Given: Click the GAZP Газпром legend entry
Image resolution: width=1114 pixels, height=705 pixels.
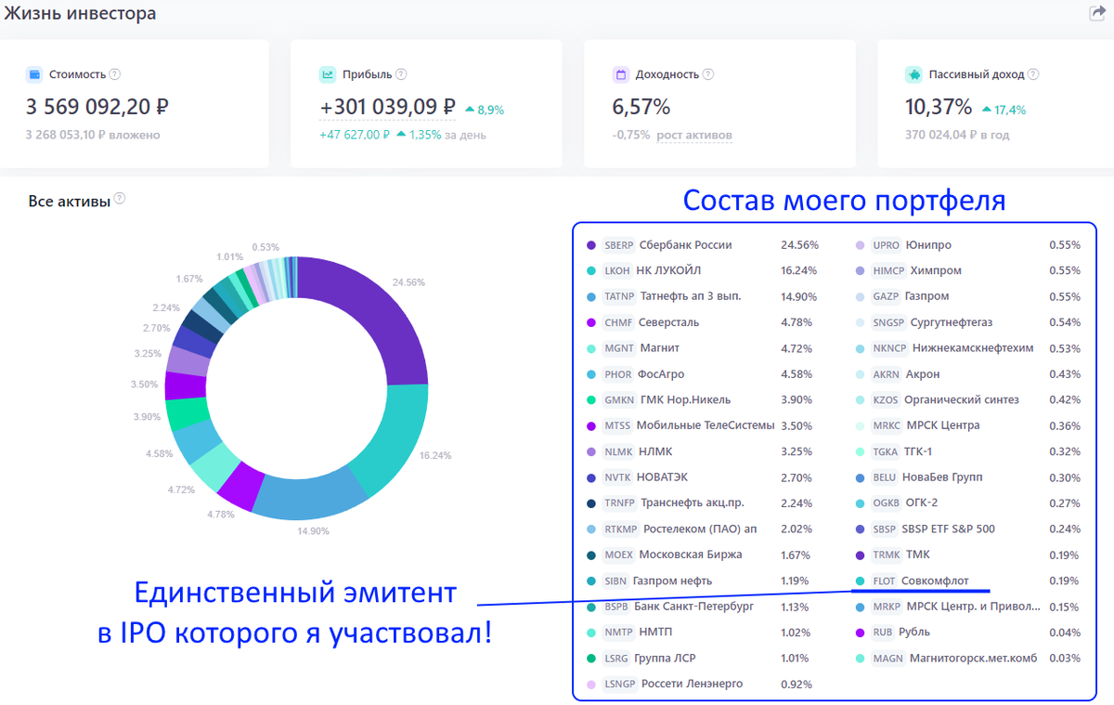Looking at the screenshot, I should coord(969,296).
